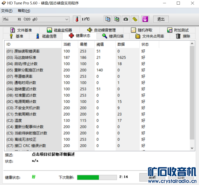
Task: Select the (0B) 校准重试计数 row
Action: (x=97, y=95)
